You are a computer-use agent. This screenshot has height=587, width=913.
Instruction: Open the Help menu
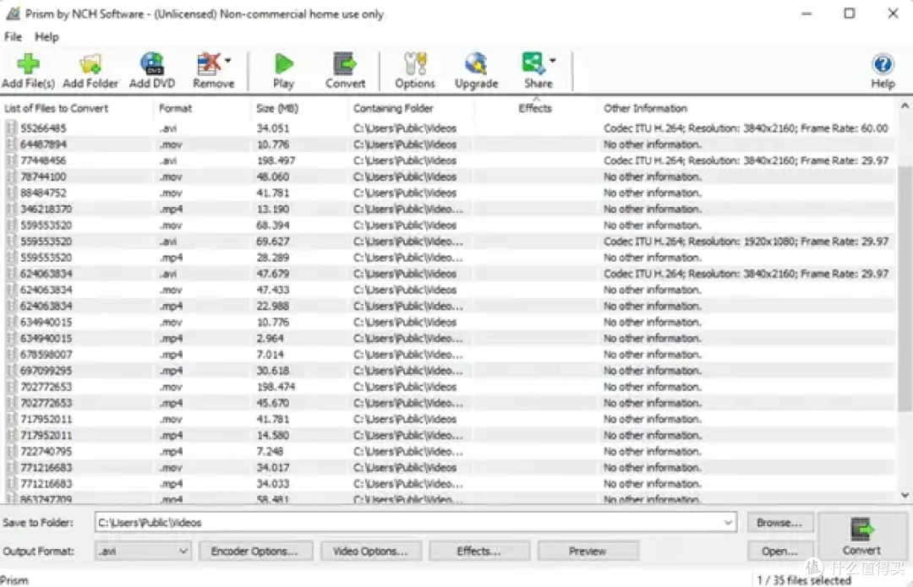point(46,36)
